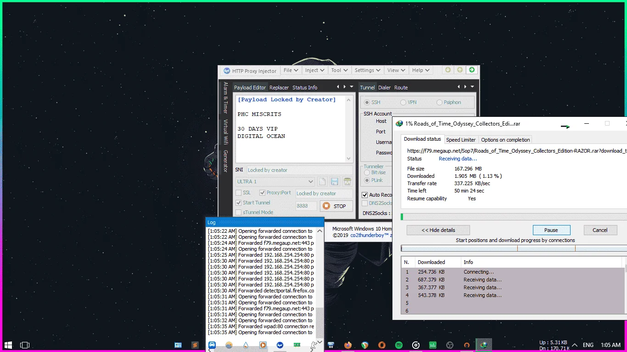Switch to the Status Info tab
This screenshot has width=627, height=352.
305,88
